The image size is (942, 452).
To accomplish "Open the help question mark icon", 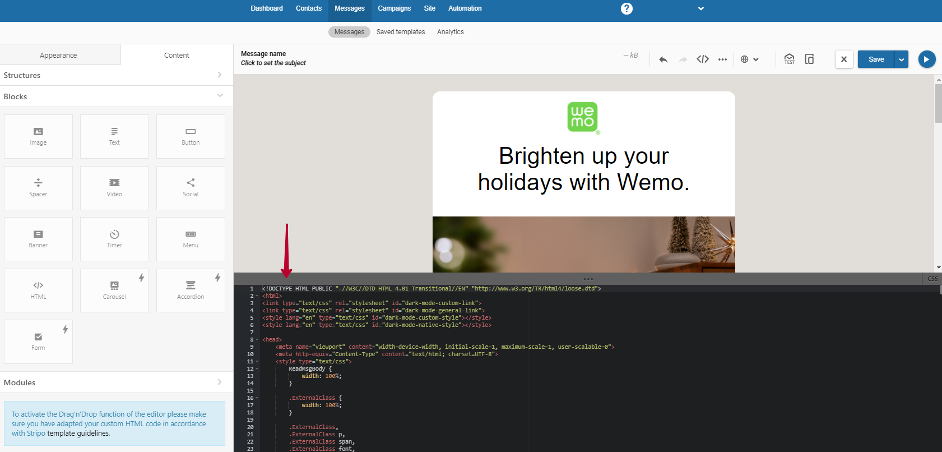I will point(627,8).
